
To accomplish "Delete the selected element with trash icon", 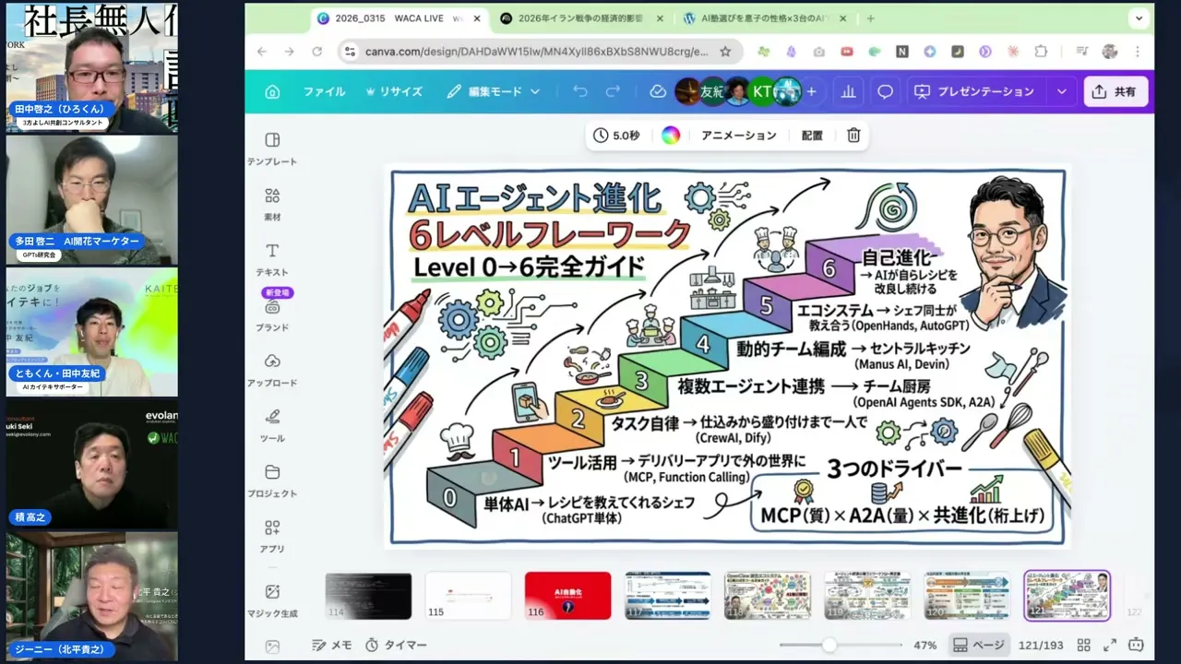I will (x=853, y=136).
